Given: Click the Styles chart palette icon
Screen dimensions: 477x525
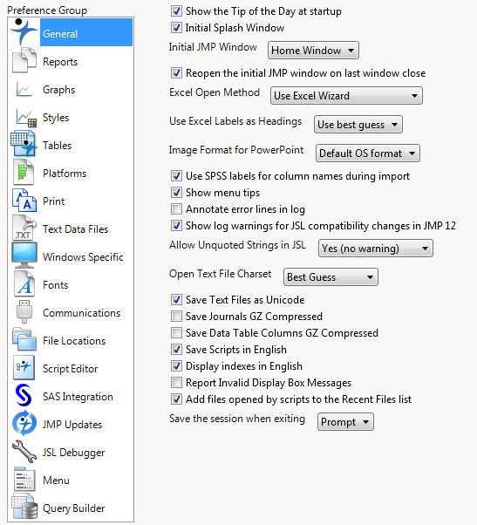Looking at the screenshot, I should pyautogui.click(x=26, y=119).
